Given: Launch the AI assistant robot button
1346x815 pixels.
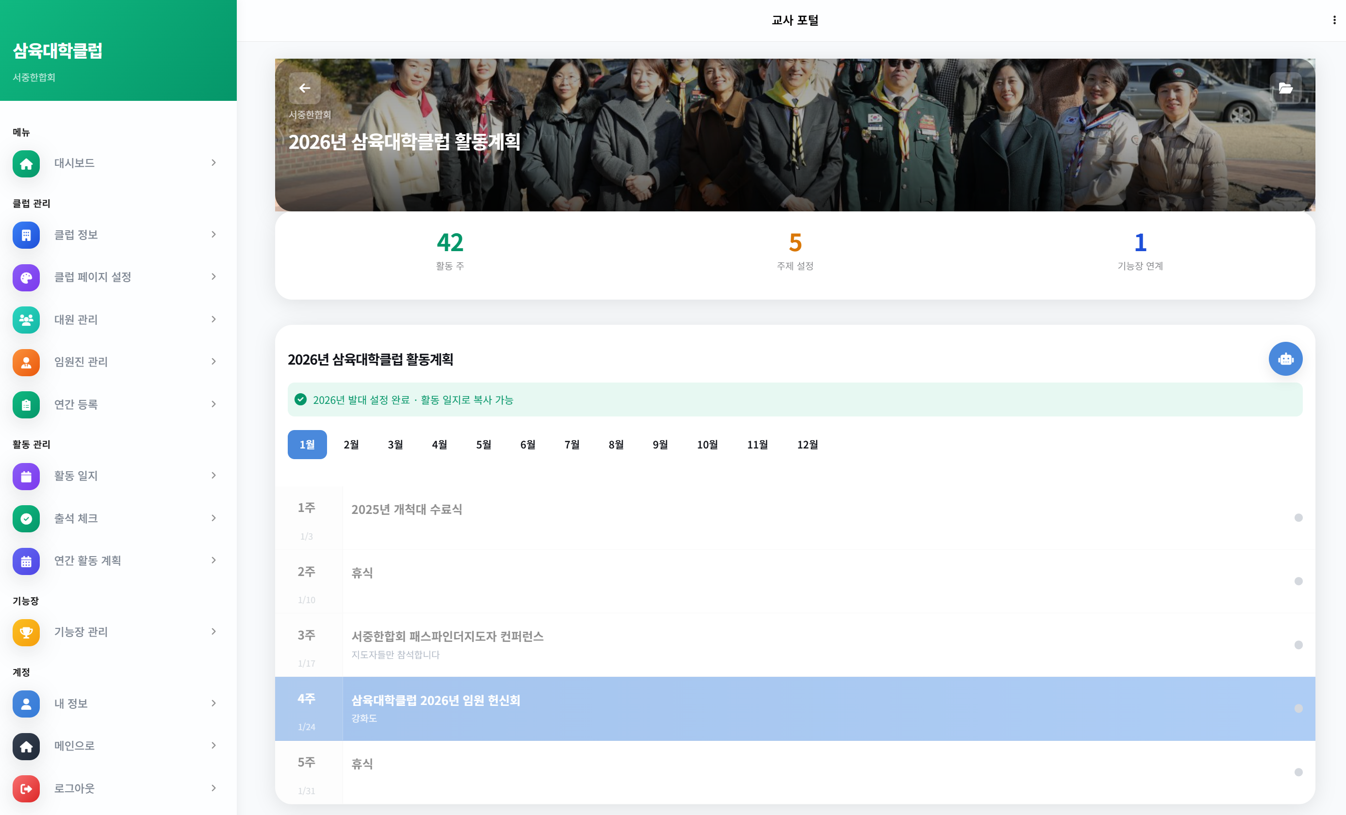Looking at the screenshot, I should (x=1285, y=359).
